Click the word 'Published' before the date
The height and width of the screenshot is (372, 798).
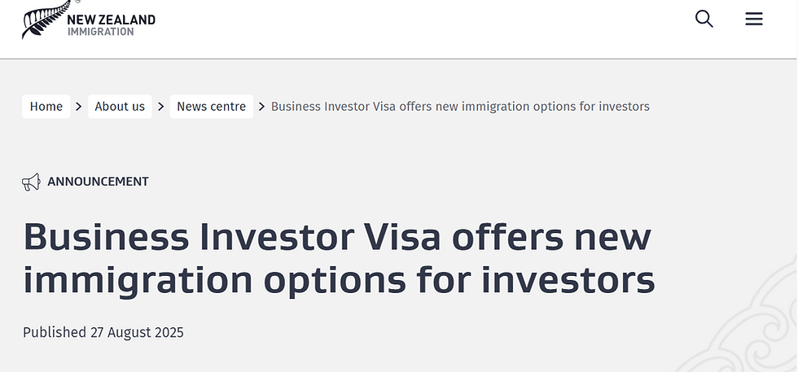pos(55,333)
